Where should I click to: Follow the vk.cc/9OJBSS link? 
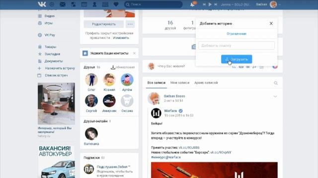[189, 147]
